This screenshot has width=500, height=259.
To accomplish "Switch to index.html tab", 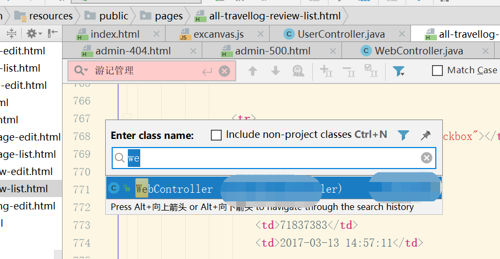I will point(115,34).
